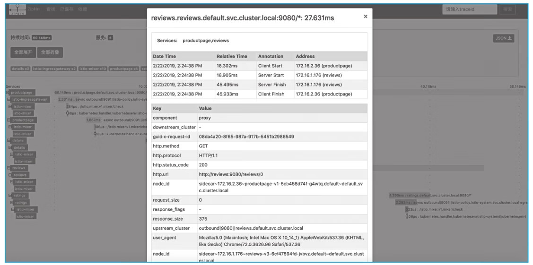Viewport: 533px width, 265px height.
Task: Open the 查找 navigation menu item
Action: (x=51, y=9)
